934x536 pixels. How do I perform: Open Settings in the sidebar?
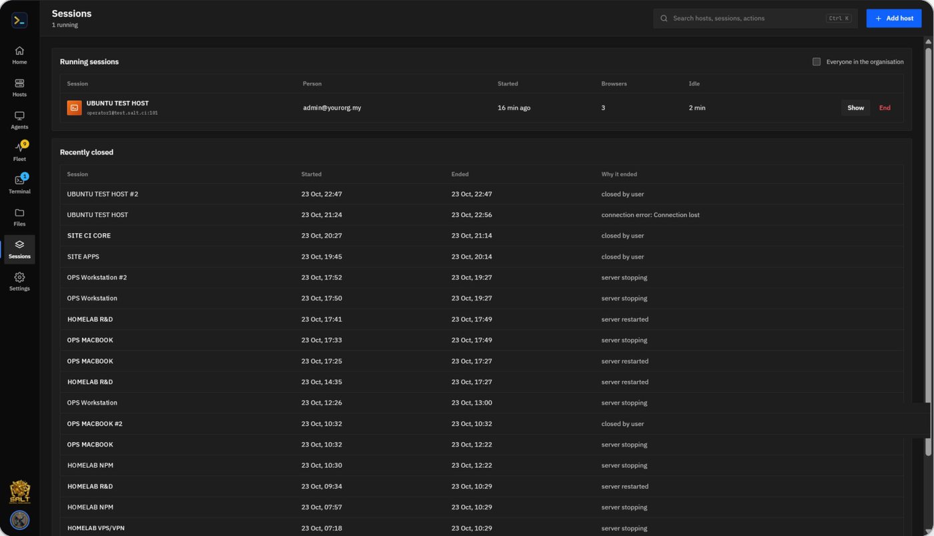[x=19, y=282]
